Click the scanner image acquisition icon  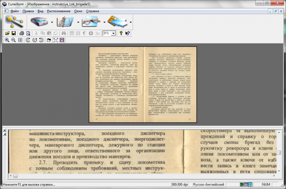coord(39,22)
